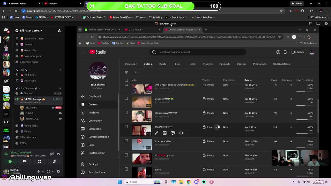Viewport: 331px width, 186px height.
Task: Tick checkbox for Cámara nueva video
Action: [126, 113]
